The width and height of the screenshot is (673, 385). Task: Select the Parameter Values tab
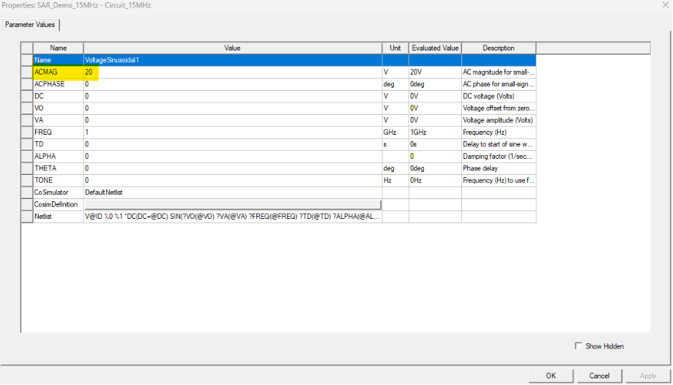point(30,25)
